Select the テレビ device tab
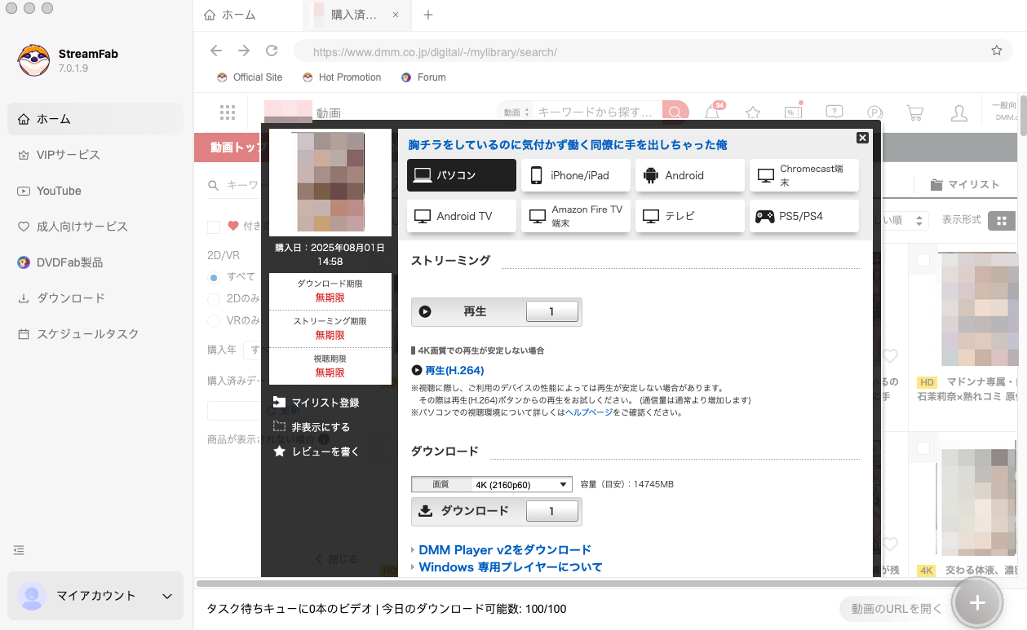 [690, 216]
